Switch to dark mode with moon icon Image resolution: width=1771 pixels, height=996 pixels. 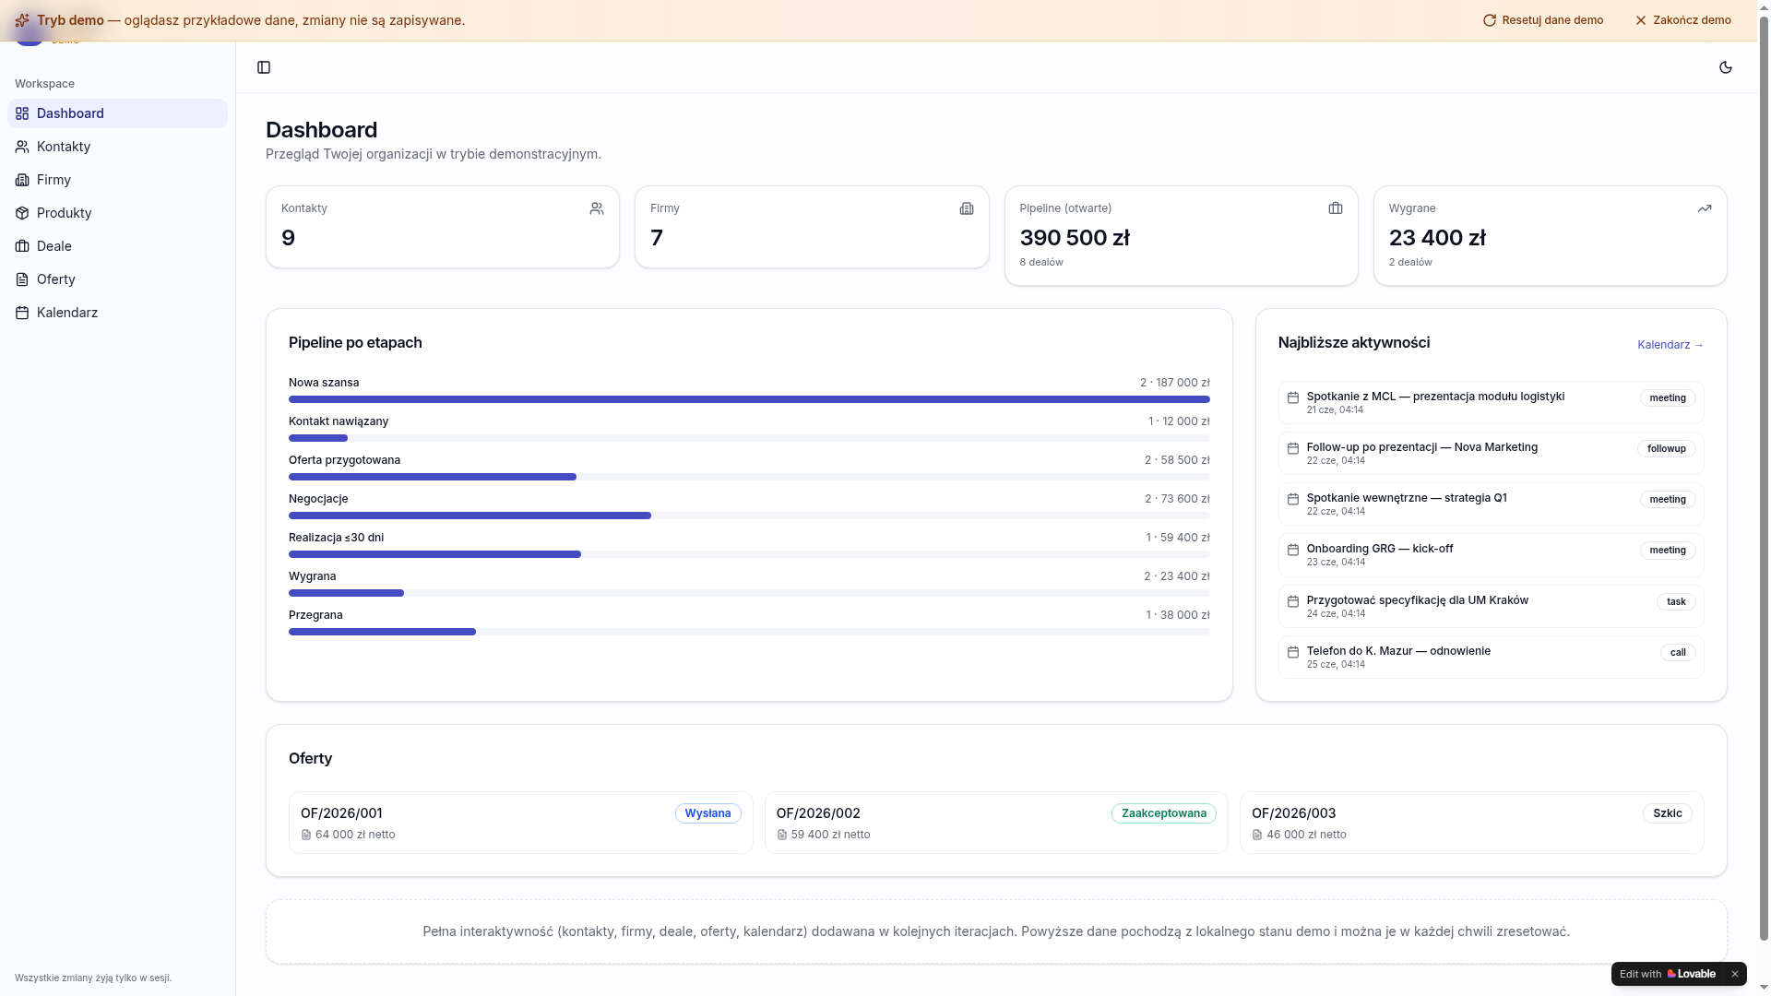1726,67
